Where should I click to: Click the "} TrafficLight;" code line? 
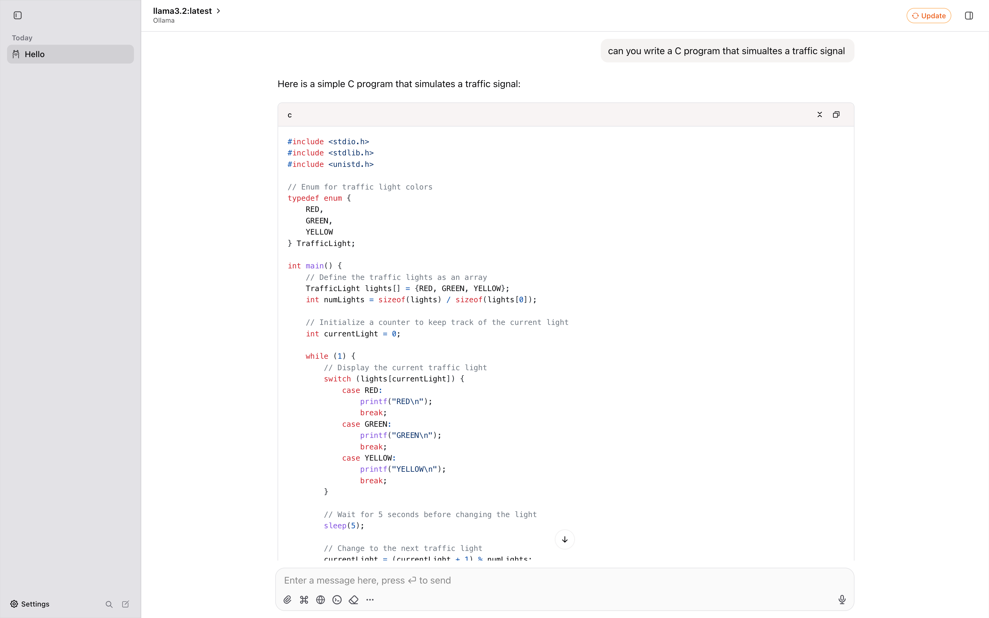click(x=321, y=243)
